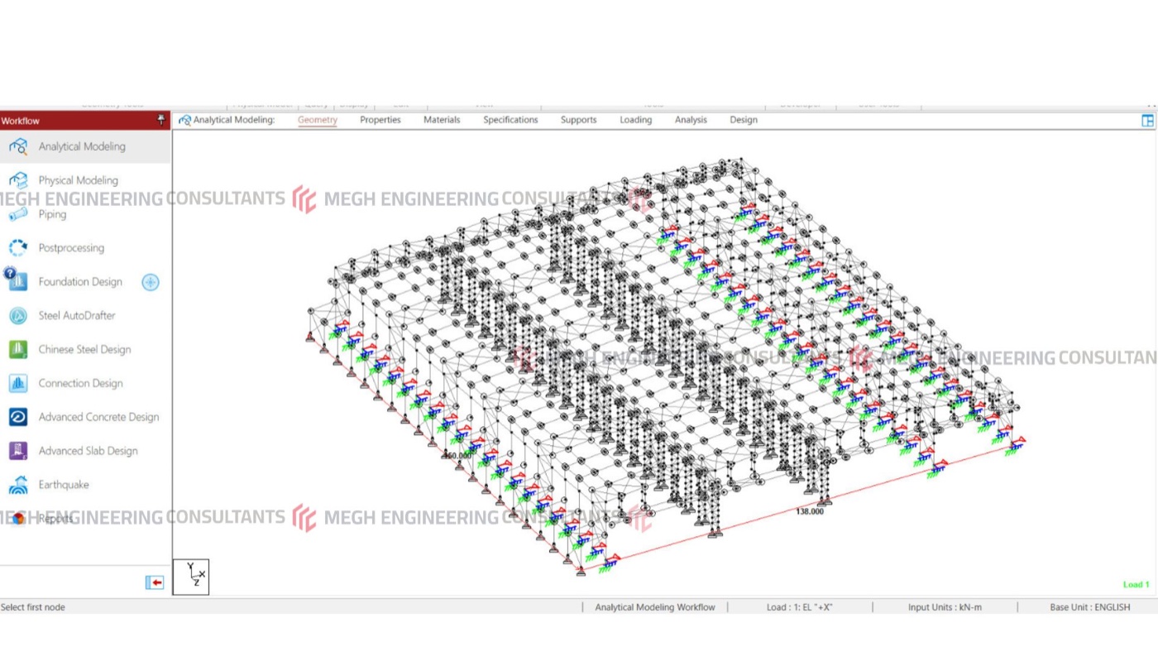This screenshot has height=651, width=1158.
Task: Pin the Workflow panel with pushpin icon
Action: [x=161, y=121]
